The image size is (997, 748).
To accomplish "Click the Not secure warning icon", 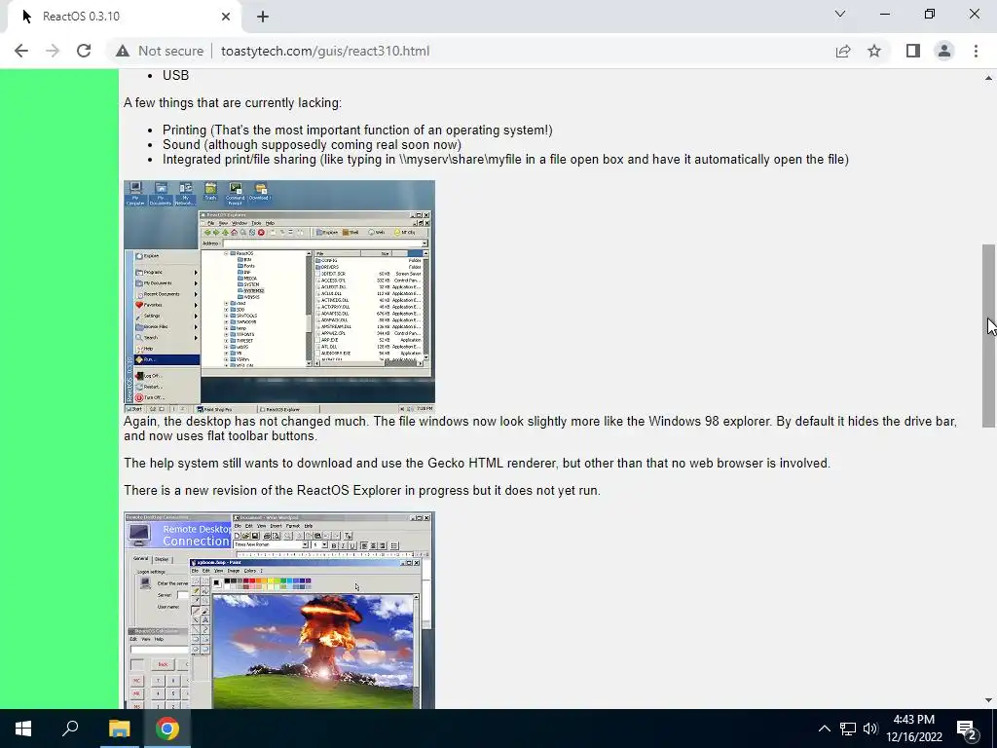I will [x=123, y=51].
